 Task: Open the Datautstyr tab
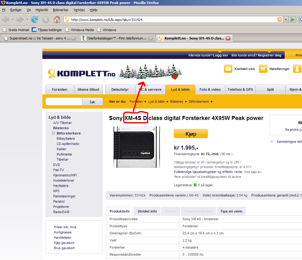120,89
